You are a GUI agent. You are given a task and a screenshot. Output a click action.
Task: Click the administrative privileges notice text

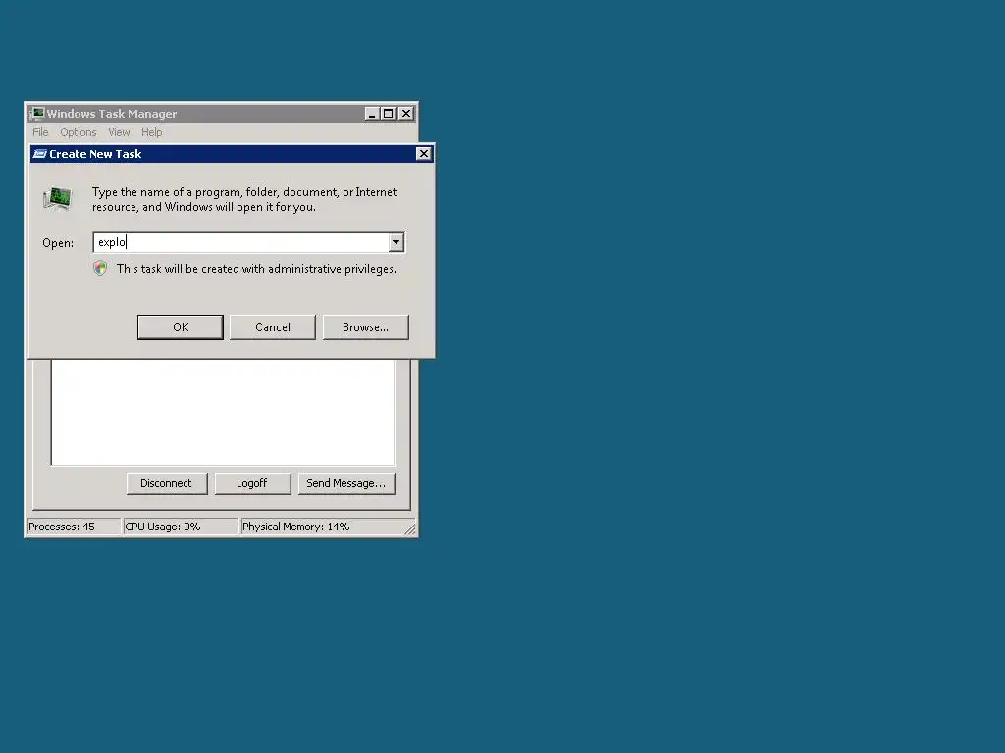click(256, 269)
